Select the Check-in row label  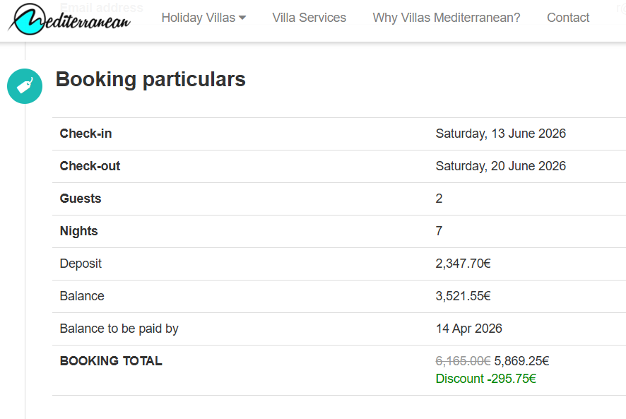85,134
